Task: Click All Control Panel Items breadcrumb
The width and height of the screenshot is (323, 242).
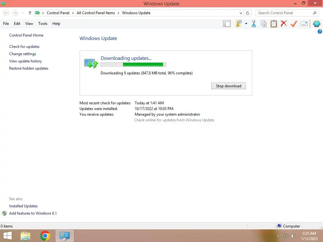Action: coord(96,13)
